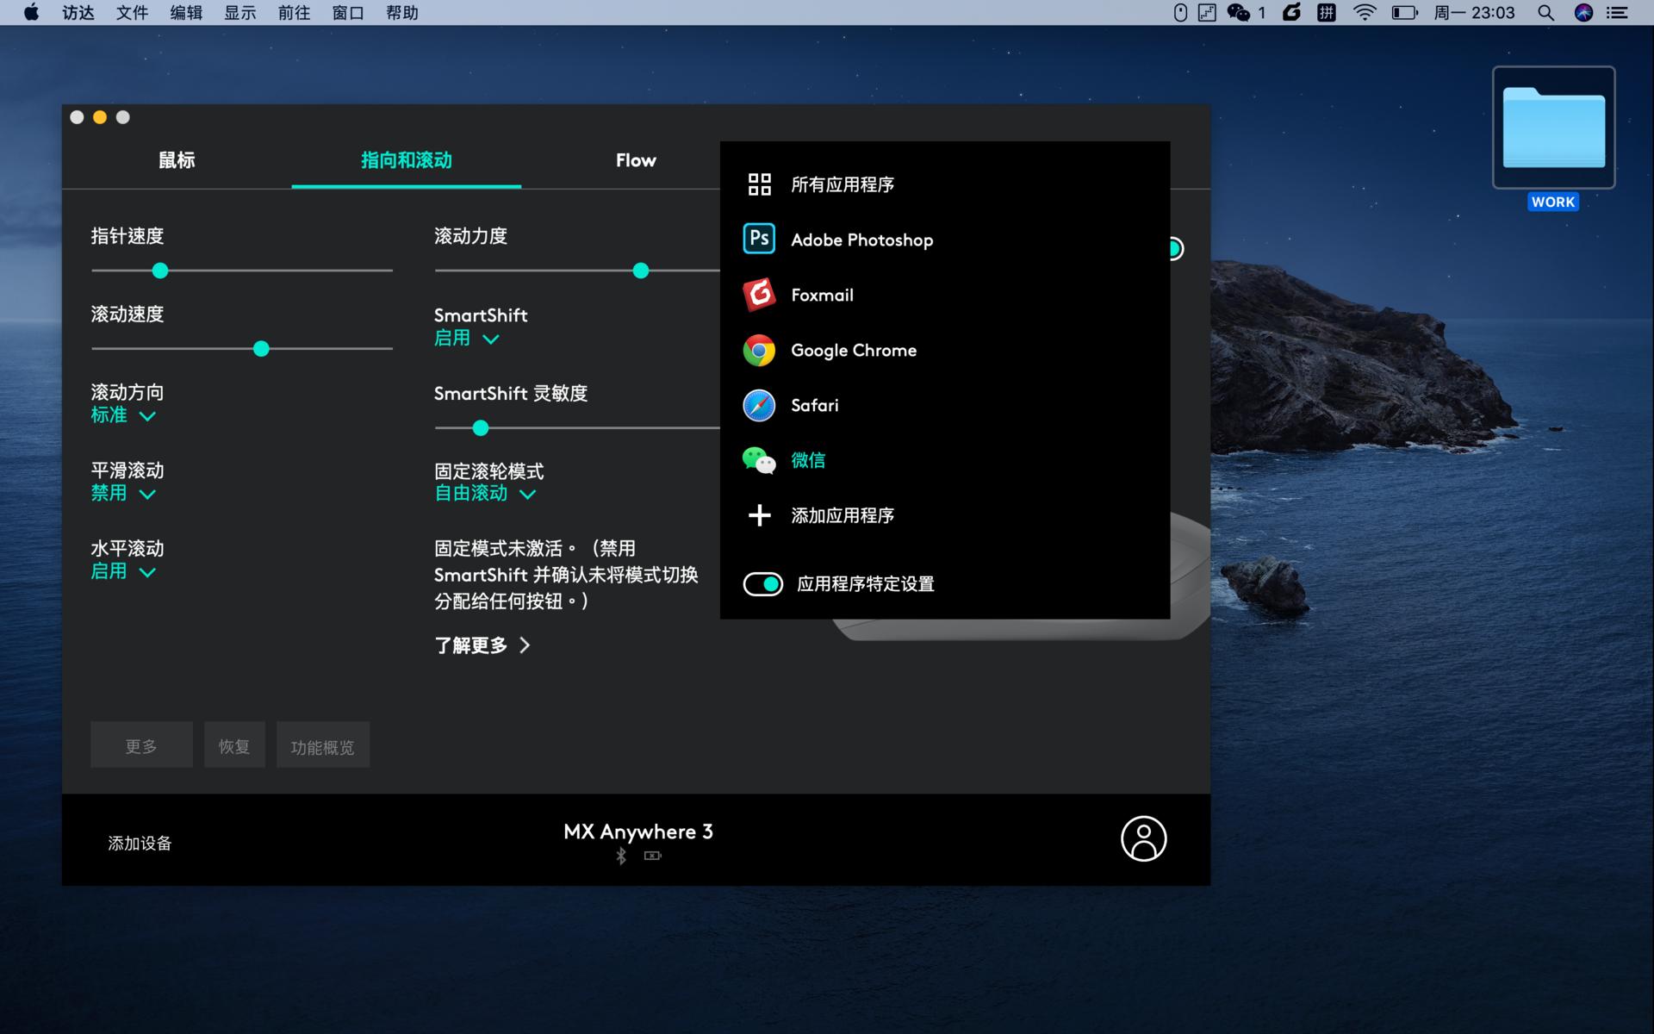Disable the 应用程序特定设置 toggle
This screenshot has width=1654, height=1034.
(763, 583)
